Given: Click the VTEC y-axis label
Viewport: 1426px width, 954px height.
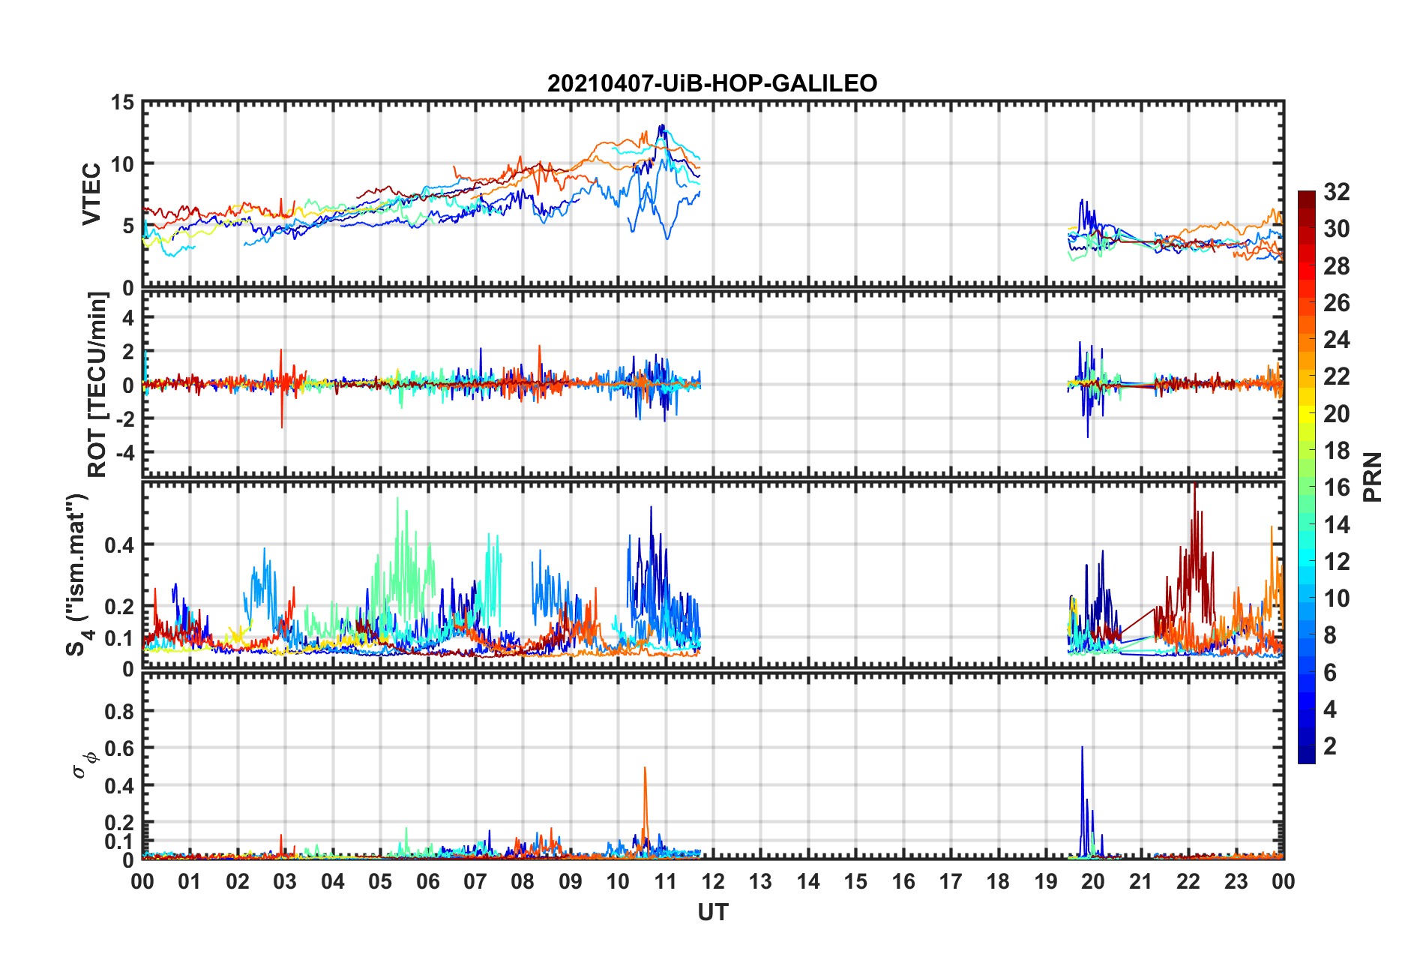Looking at the screenshot, I should [91, 194].
